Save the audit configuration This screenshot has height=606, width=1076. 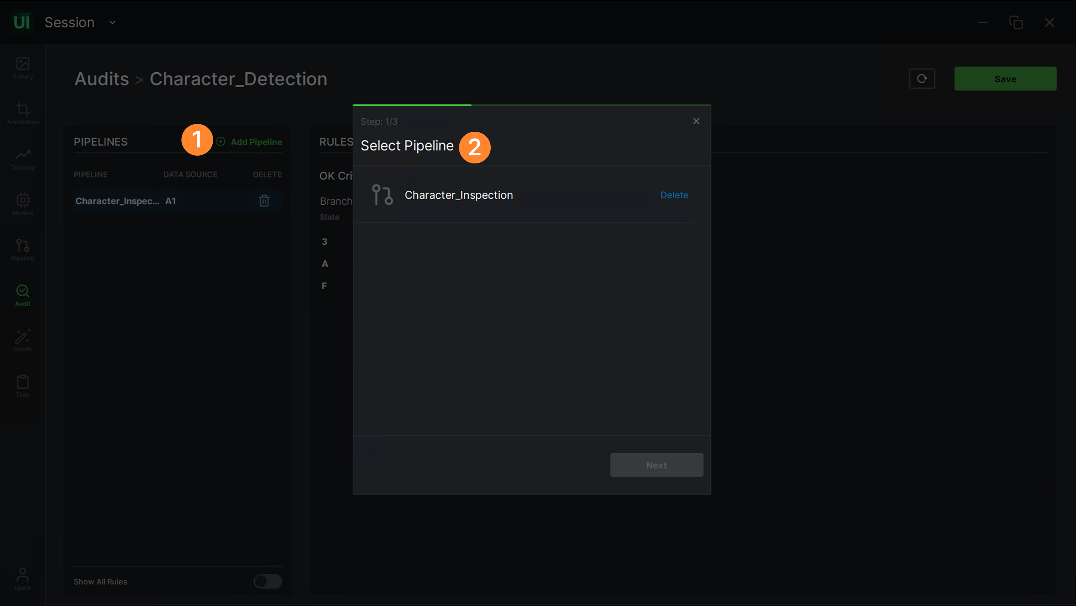point(1005,79)
